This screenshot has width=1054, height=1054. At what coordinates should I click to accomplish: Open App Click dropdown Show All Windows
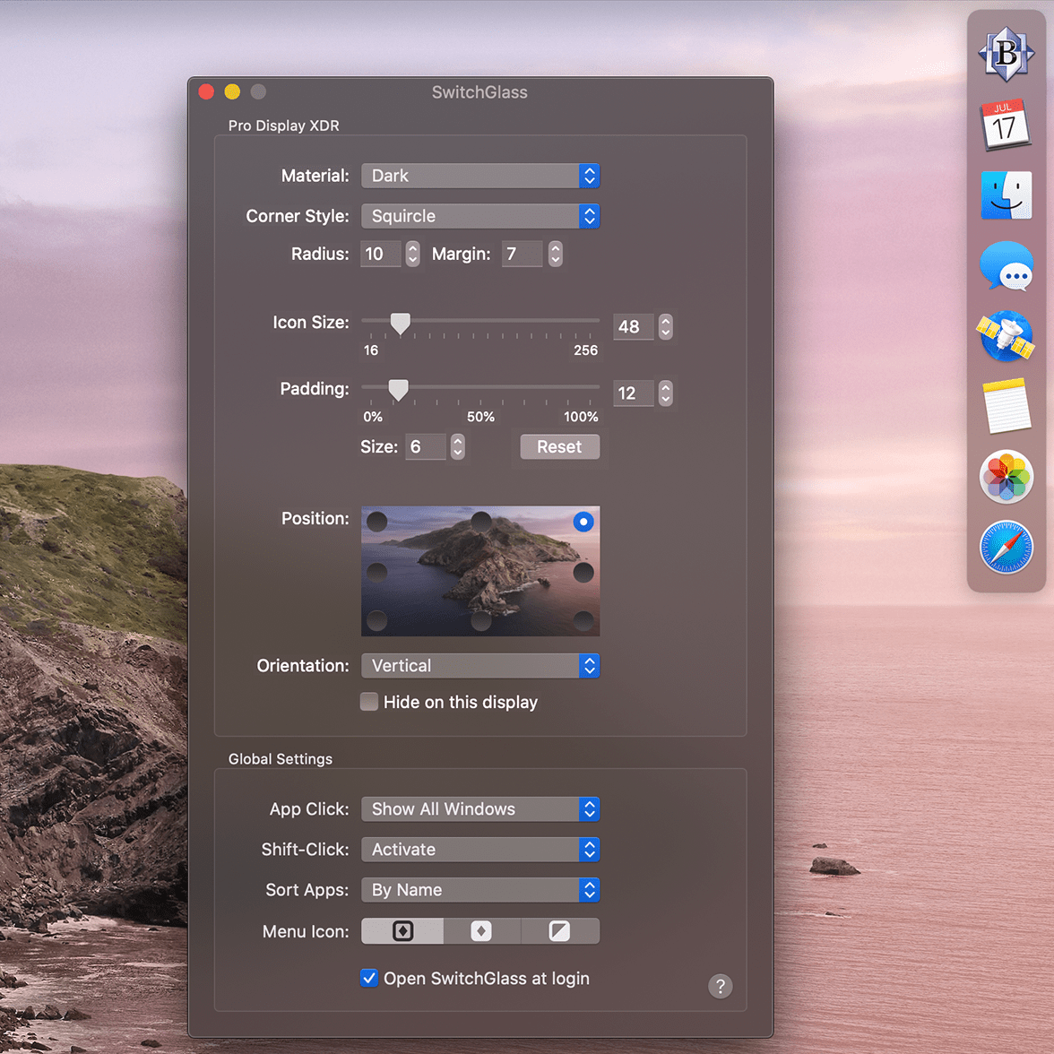(x=480, y=808)
